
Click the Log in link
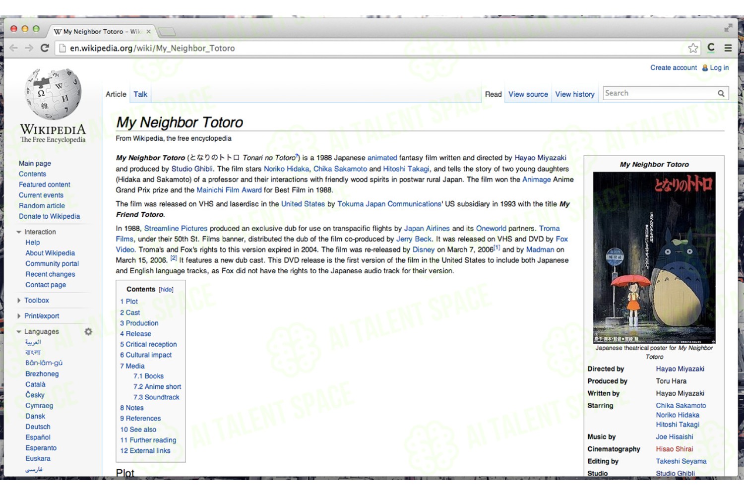pos(719,68)
